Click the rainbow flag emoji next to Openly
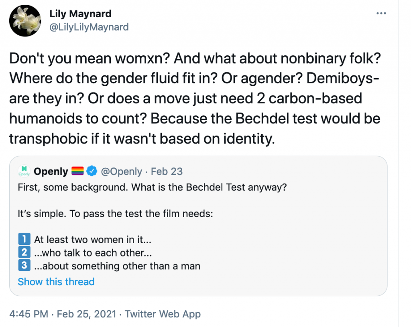Viewport: 411px width, 327px height. click(78, 172)
